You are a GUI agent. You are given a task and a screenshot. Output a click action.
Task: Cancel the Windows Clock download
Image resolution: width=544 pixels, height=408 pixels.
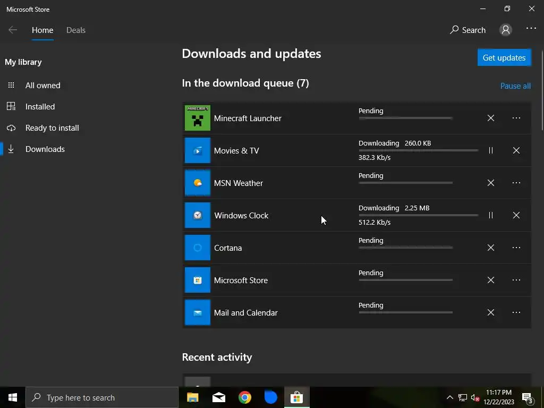pyautogui.click(x=516, y=215)
